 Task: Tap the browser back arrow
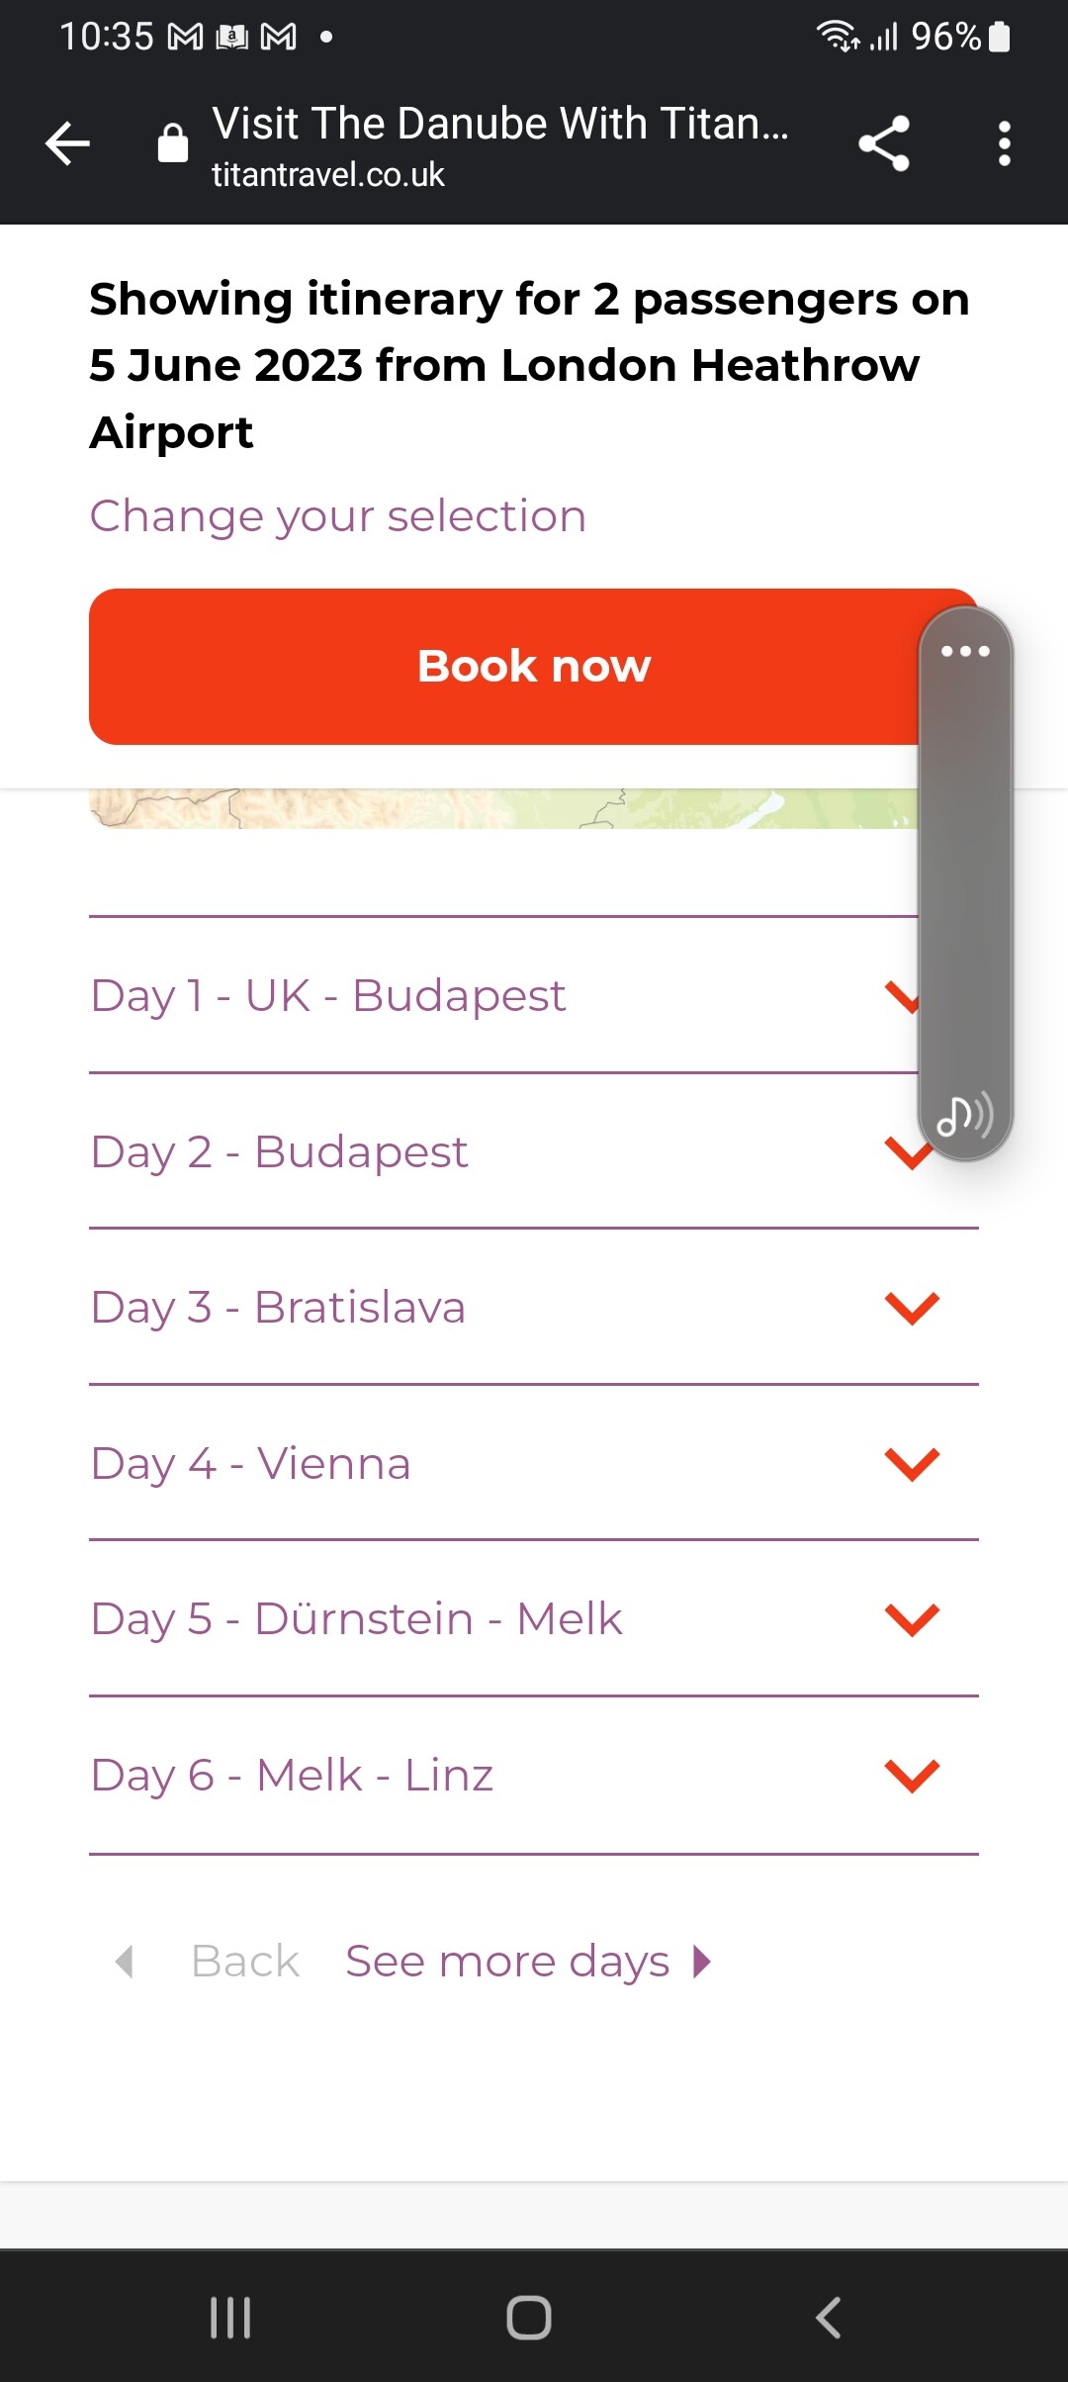[x=67, y=144]
